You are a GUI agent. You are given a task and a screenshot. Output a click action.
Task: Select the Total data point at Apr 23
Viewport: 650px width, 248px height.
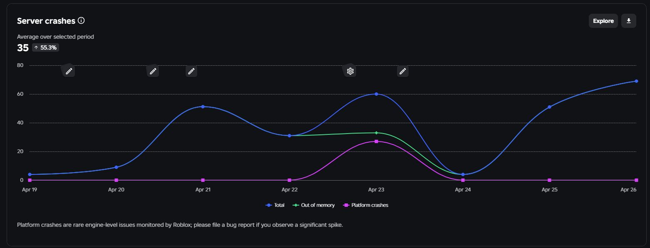tap(376, 94)
